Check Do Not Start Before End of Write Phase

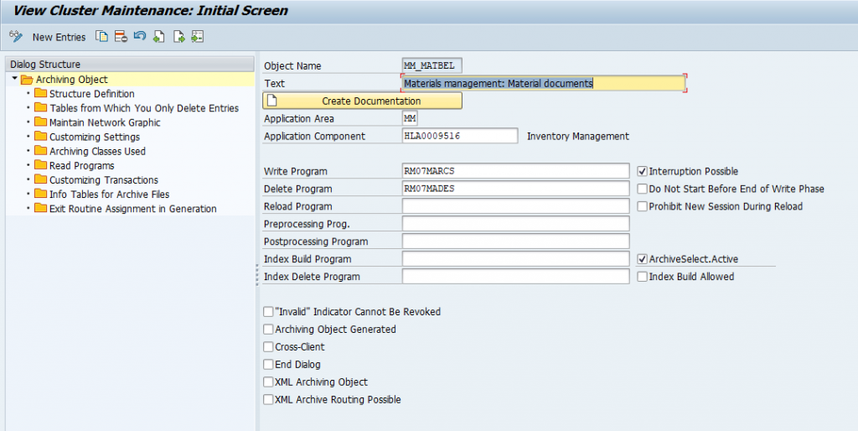coord(643,189)
